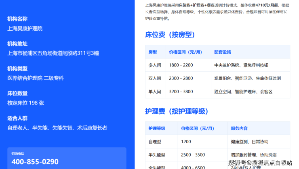The width and height of the screenshot is (299, 169).
Task: Click the 机构地址 label
Action: pos(17,44)
